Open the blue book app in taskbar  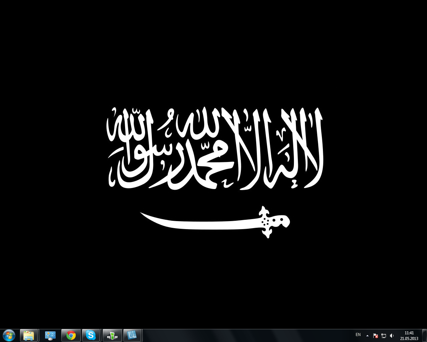[132, 335]
